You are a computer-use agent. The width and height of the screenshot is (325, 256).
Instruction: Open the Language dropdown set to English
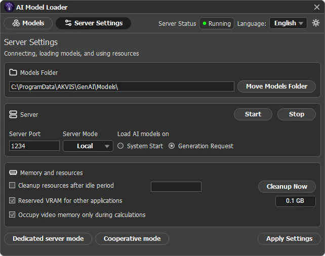288,23
